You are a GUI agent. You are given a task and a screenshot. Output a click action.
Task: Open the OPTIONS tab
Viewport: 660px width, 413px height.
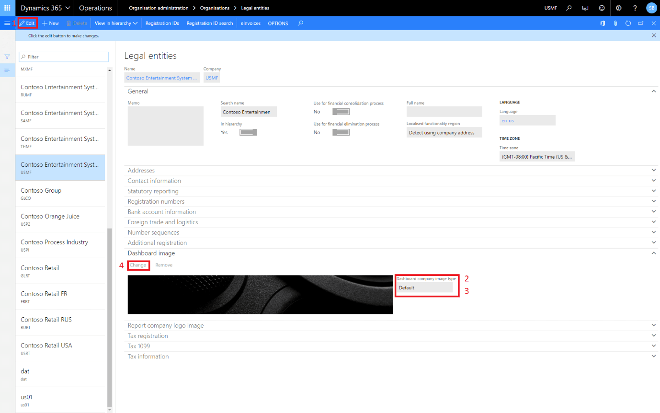click(278, 23)
